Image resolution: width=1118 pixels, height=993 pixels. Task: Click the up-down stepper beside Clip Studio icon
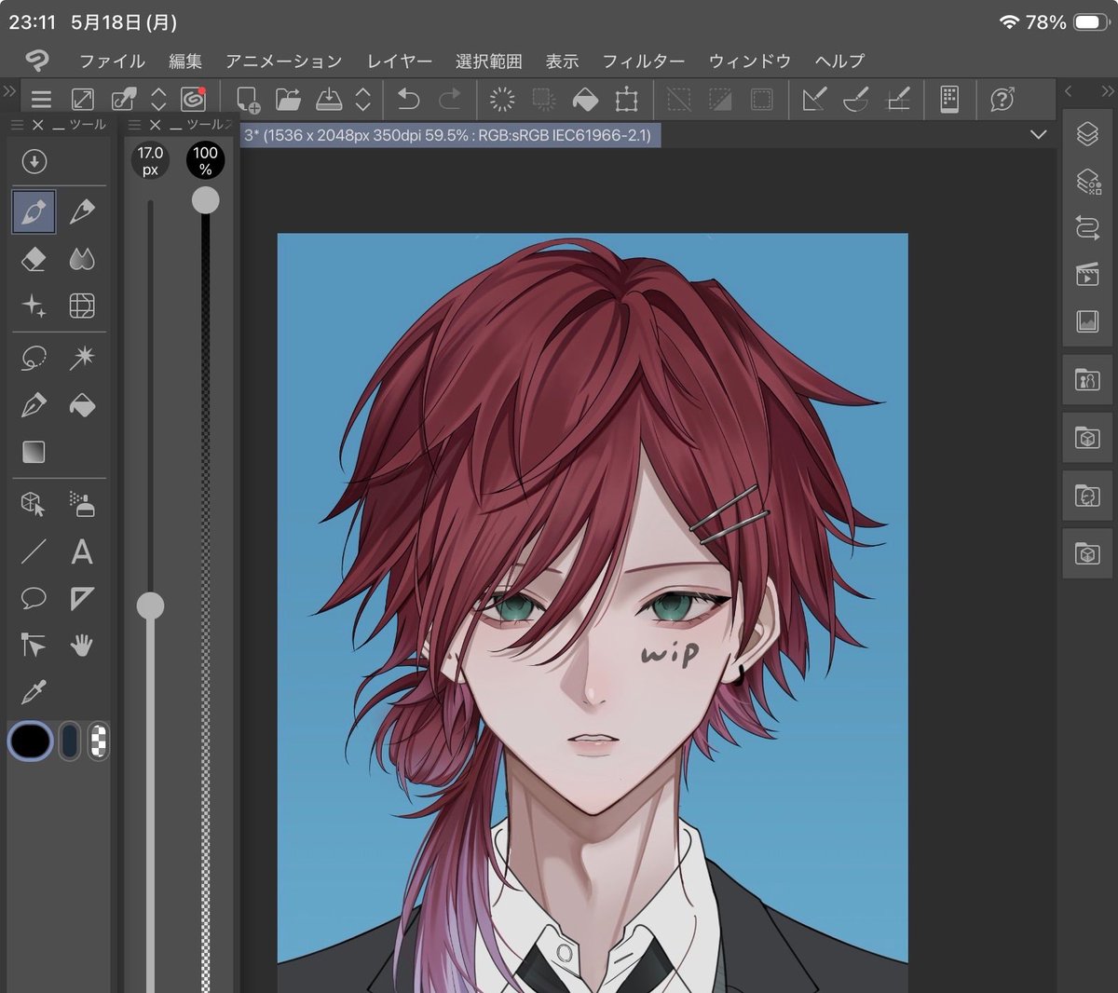pyautogui.click(x=158, y=99)
